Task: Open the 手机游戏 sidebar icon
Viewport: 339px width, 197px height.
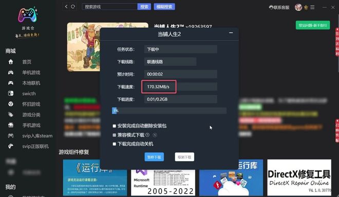Action: pos(11,125)
